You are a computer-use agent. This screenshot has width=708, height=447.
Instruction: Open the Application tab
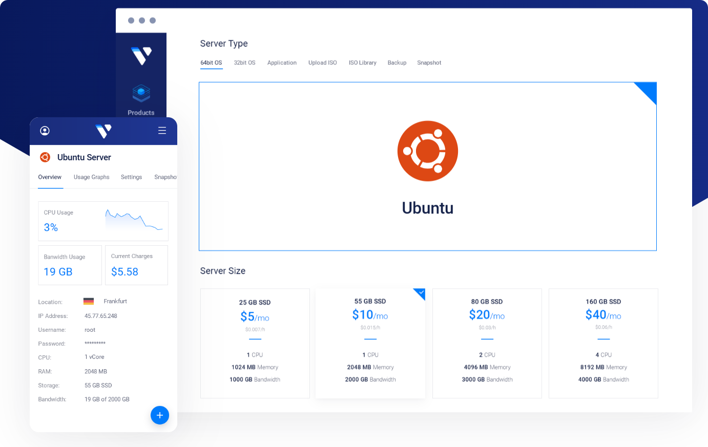point(282,63)
